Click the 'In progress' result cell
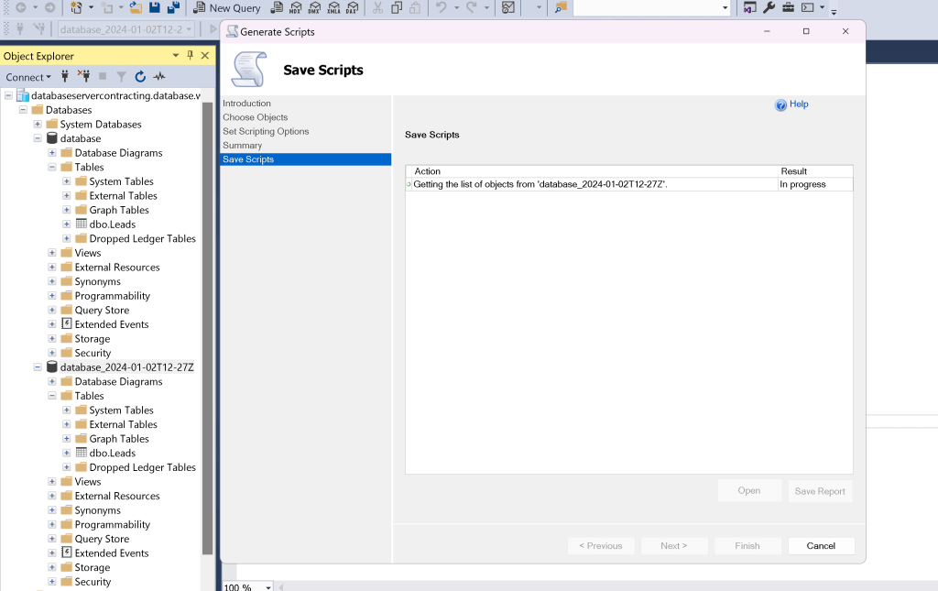Image resolution: width=938 pixels, height=591 pixels. click(x=815, y=184)
